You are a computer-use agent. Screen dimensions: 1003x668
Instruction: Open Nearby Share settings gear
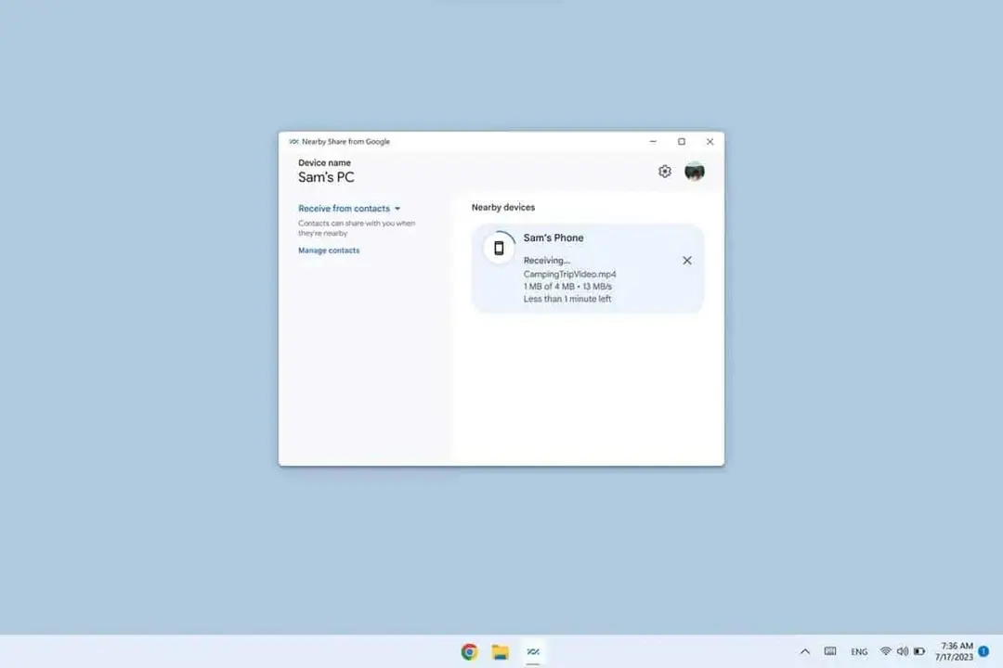click(x=665, y=172)
